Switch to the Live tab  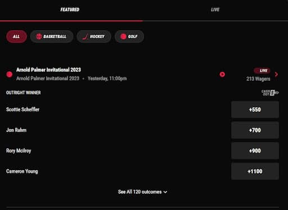click(x=215, y=10)
